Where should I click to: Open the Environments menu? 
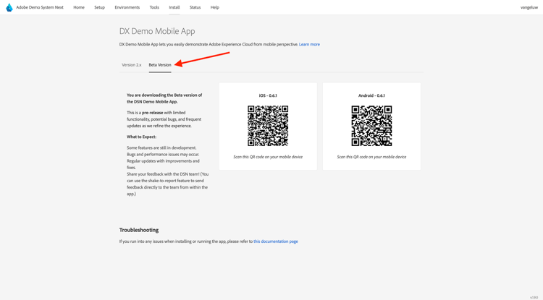point(127,7)
